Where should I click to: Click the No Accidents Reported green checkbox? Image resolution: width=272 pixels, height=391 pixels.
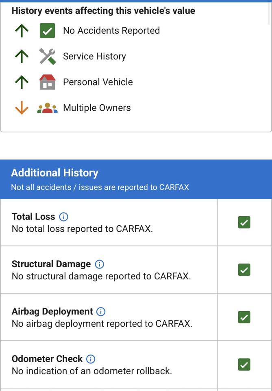pyautogui.click(x=47, y=31)
